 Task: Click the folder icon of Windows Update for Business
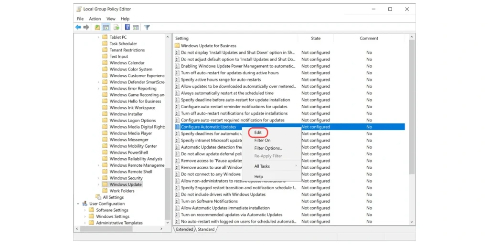[177, 46]
